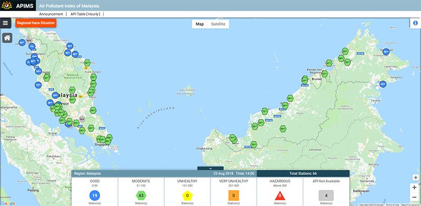
Task: Open the Announcement menu item
Action: coord(51,14)
